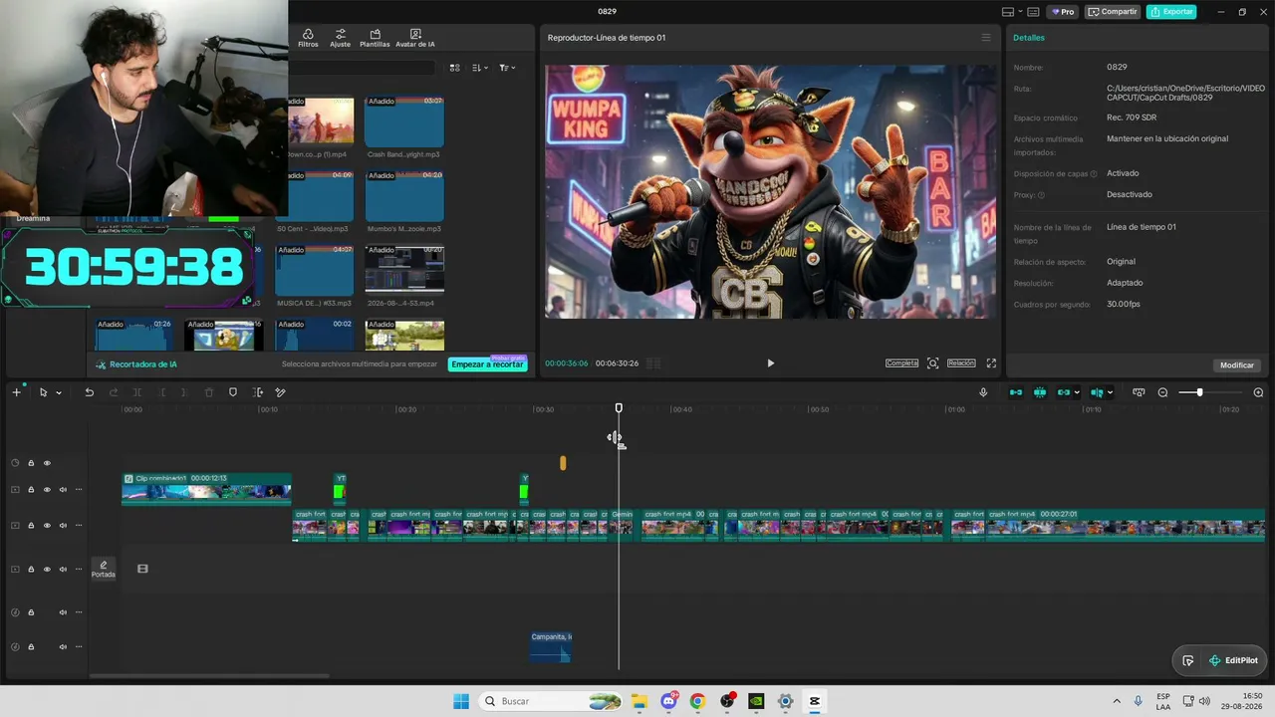Lock the Campanita audio track
The width and height of the screenshot is (1275, 717).
31,647
